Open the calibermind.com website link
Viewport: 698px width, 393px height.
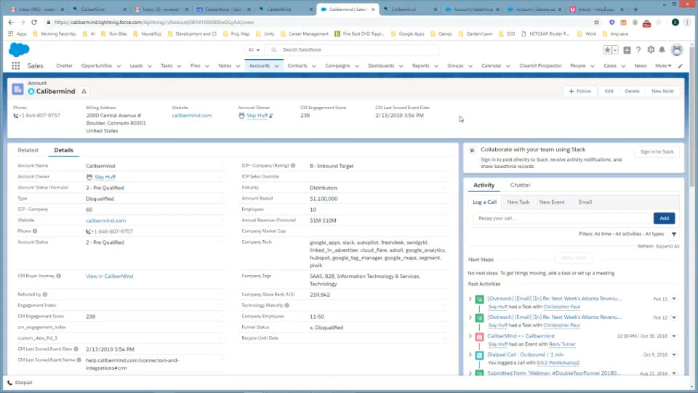pos(192,116)
